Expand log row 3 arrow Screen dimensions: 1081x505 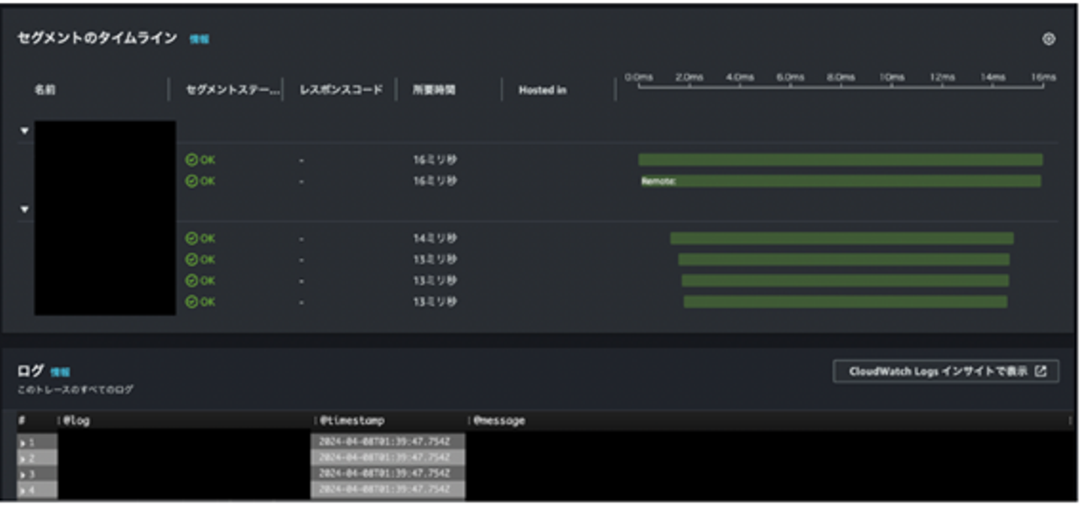click(23, 474)
